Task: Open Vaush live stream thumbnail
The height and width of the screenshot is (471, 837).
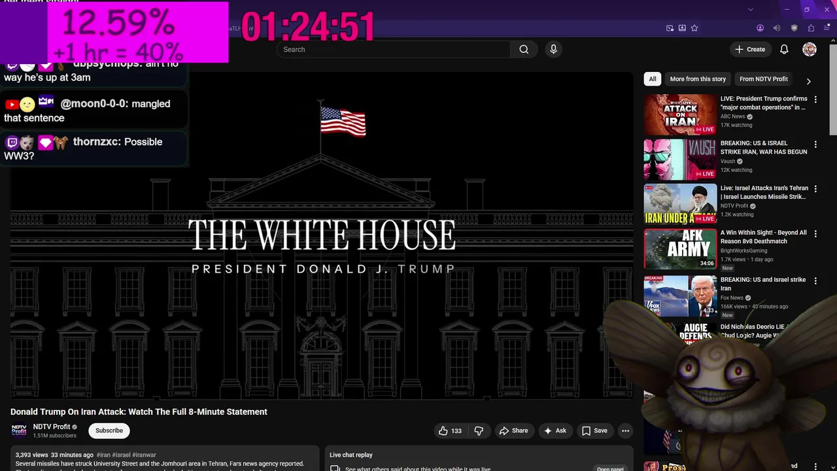Action: pyautogui.click(x=680, y=159)
